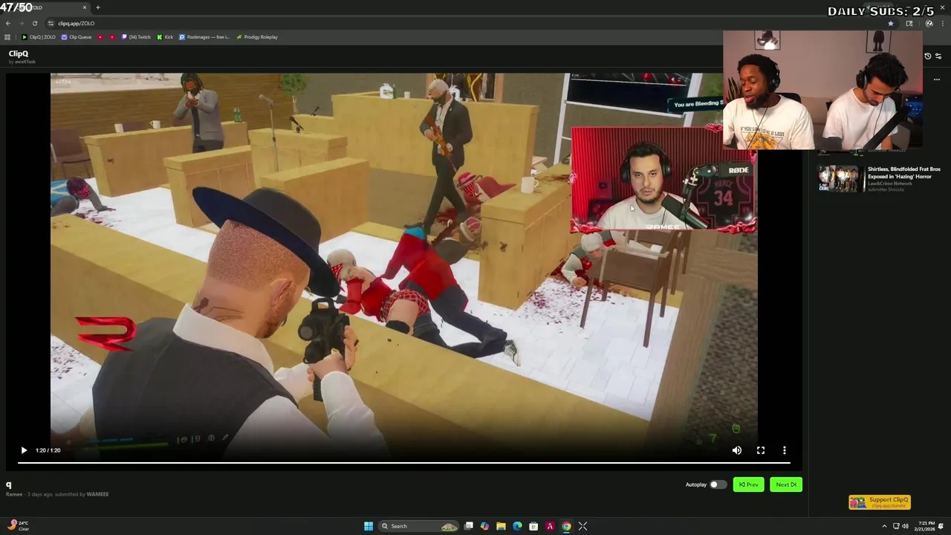Seek along the video progress bar
This screenshot has width=951, height=535.
(404, 463)
